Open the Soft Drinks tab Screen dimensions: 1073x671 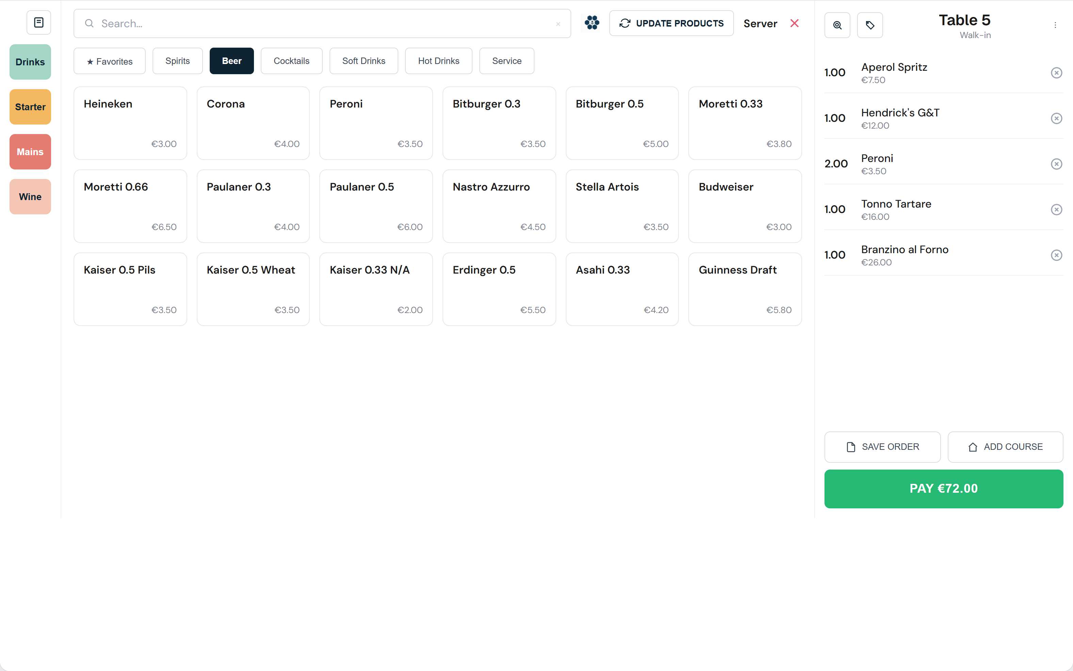pyautogui.click(x=364, y=61)
